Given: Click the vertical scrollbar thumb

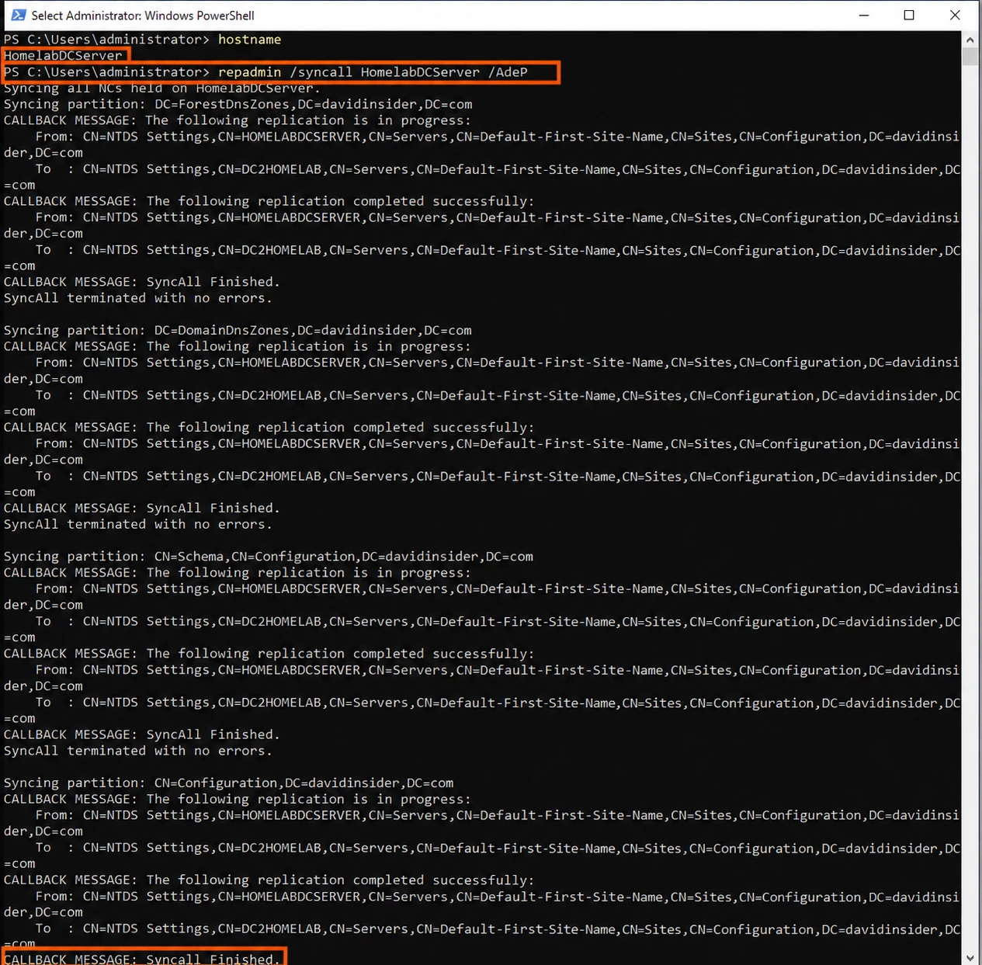Looking at the screenshot, I should [970, 56].
